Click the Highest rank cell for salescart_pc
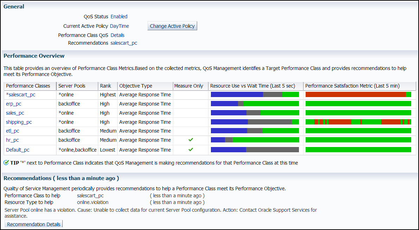The height and width of the screenshot is (230, 419). click(108, 95)
